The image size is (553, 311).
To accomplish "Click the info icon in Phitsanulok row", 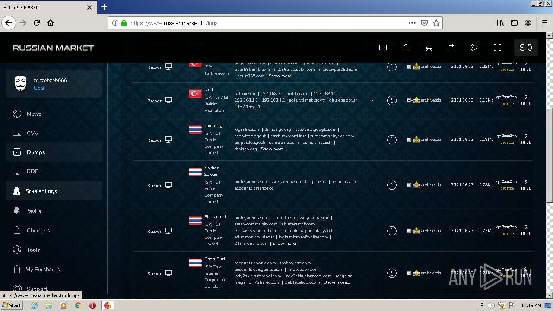I will (x=392, y=231).
